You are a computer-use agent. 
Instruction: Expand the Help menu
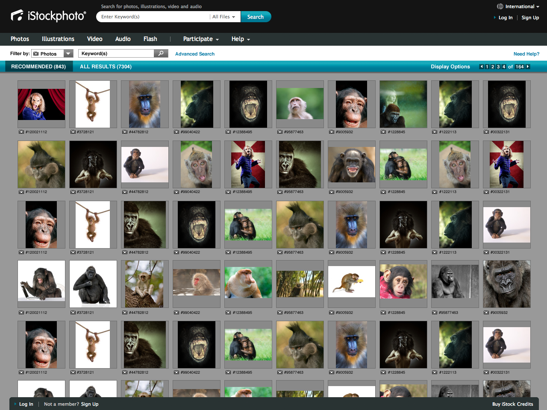click(241, 39)
